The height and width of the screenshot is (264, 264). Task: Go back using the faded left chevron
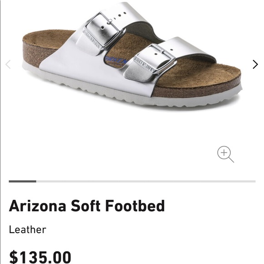click(8, 64)
